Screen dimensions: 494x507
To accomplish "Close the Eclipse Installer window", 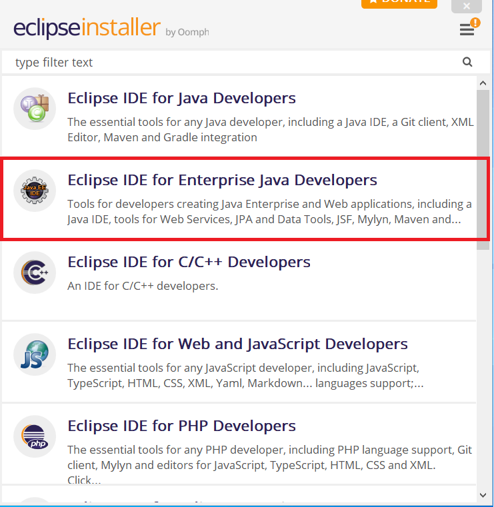I will coord(467,5).
